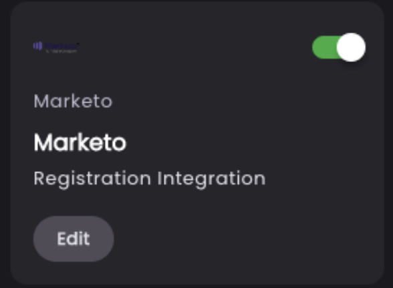
Task: Select the small Marketo brand image
Action: tap(56, 47)
